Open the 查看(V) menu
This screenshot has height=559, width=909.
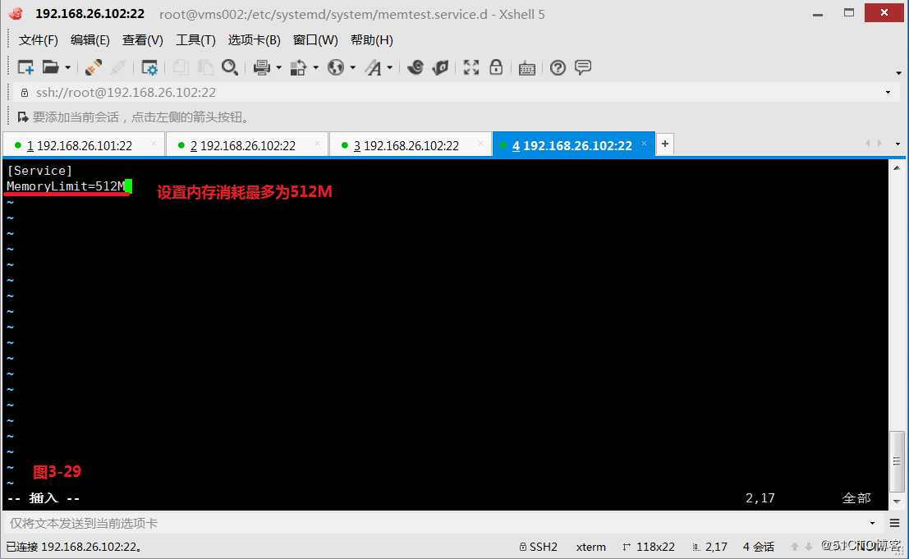(143, 40)
